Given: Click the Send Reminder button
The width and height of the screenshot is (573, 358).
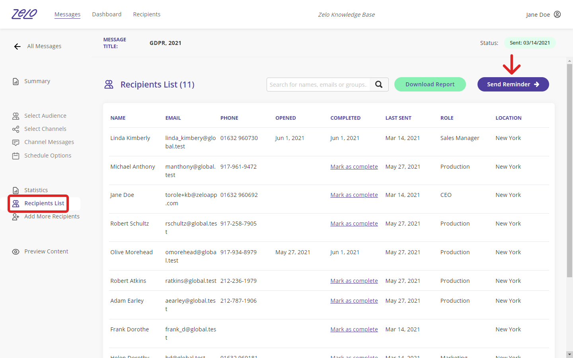Looking at the screenshot, I should (513, 84).
